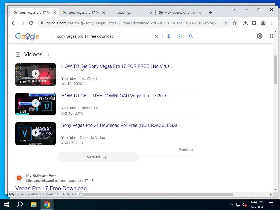
Task: Open the Windows Start menu
Action: 7,205
